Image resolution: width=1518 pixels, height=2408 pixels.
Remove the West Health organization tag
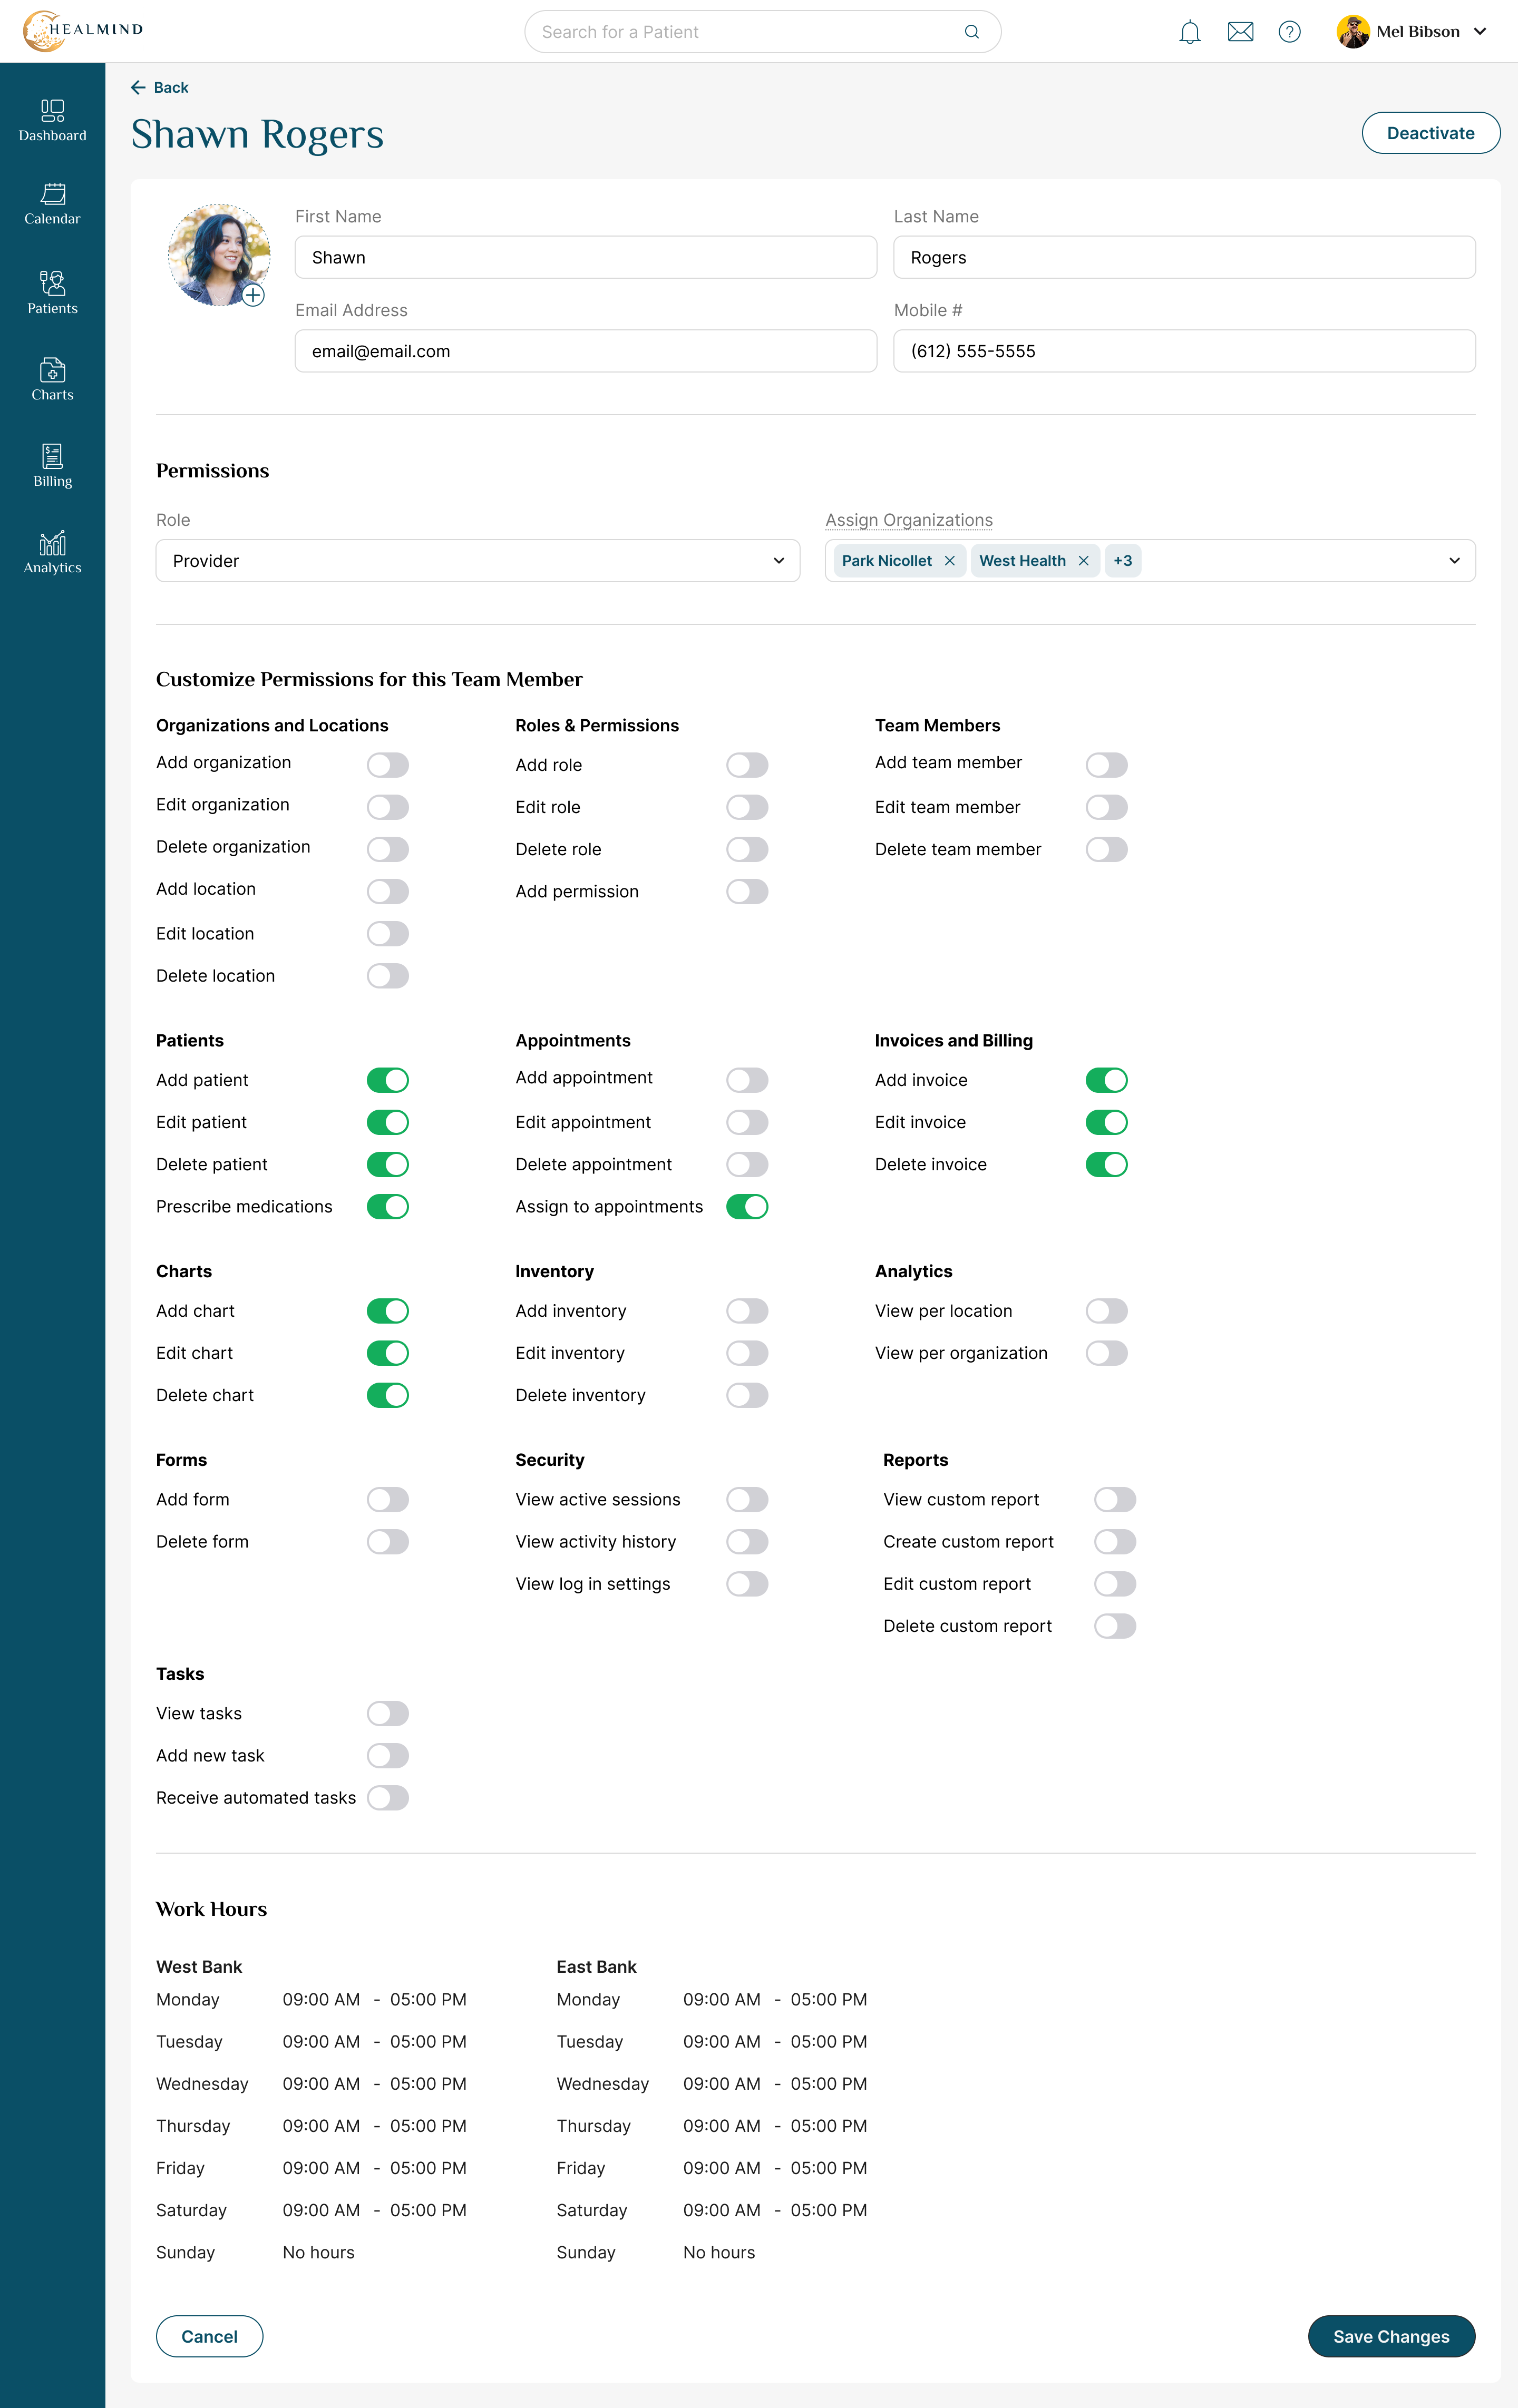click(1083, 561)
